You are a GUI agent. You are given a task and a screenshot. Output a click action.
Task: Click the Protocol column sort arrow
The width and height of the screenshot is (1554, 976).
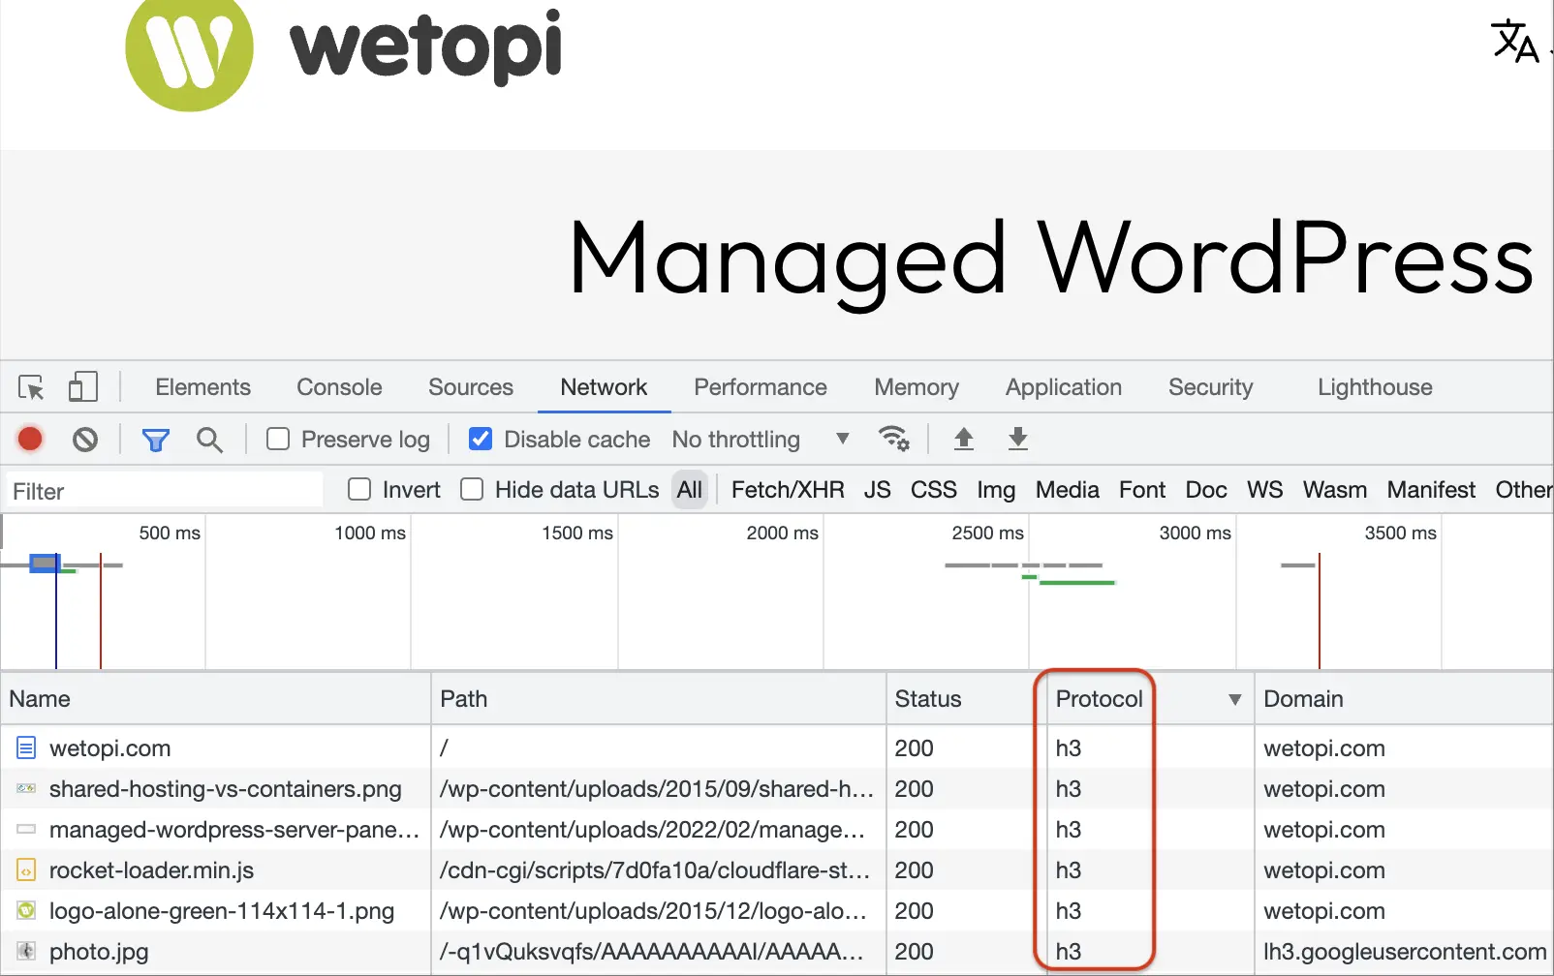click(x=1235, y=700)
